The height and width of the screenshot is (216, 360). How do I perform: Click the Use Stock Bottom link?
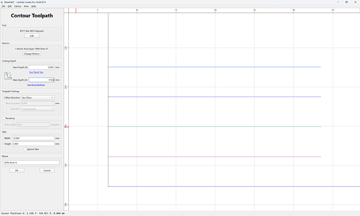pyautogui.click(x=36, y=85)
